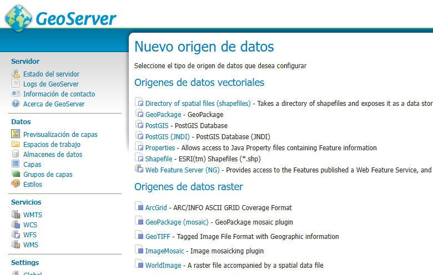Click the WMTS service icon
The image size is (433, 275).
coord(16,215)
